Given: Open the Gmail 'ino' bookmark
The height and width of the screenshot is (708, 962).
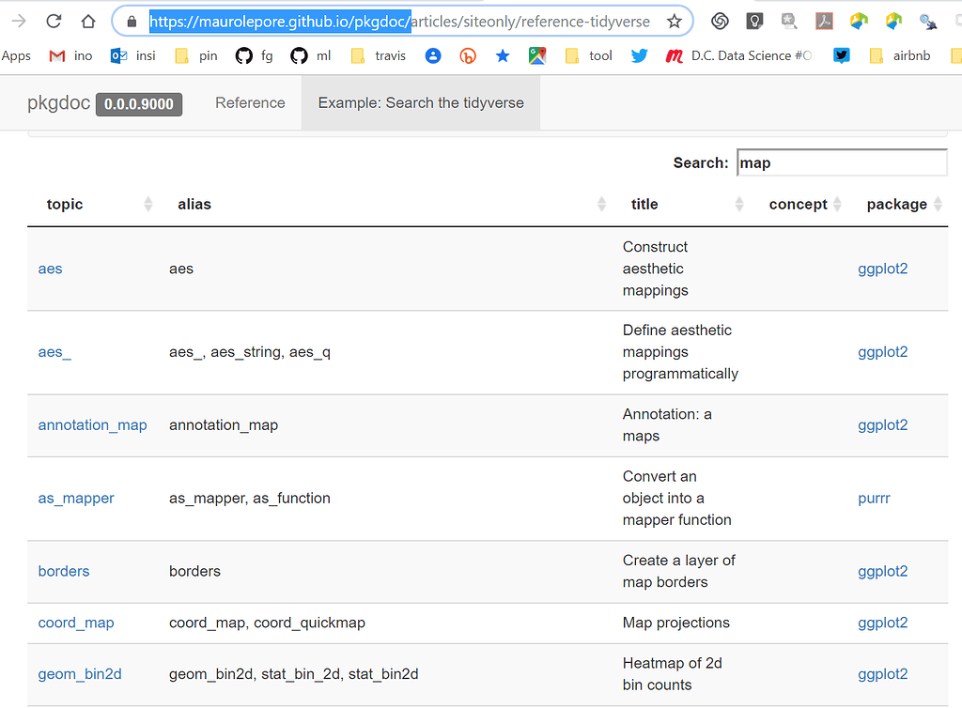Looking at the screenshot, I should click(x=70, y=55).
